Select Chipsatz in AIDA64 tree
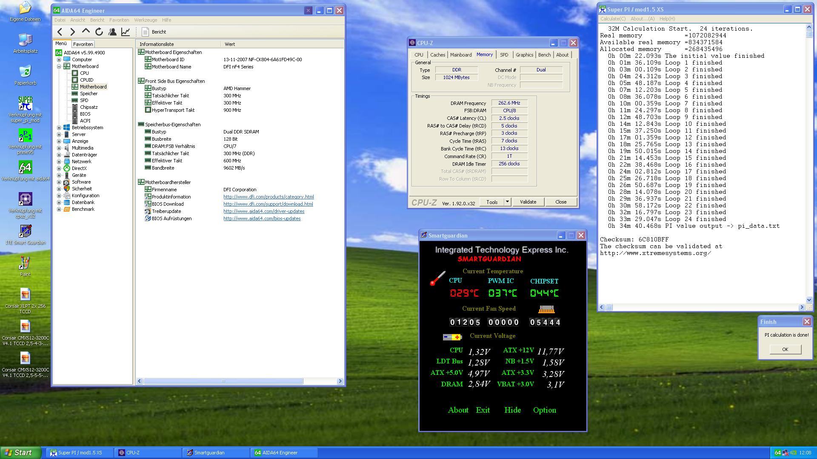 [89, 107]
